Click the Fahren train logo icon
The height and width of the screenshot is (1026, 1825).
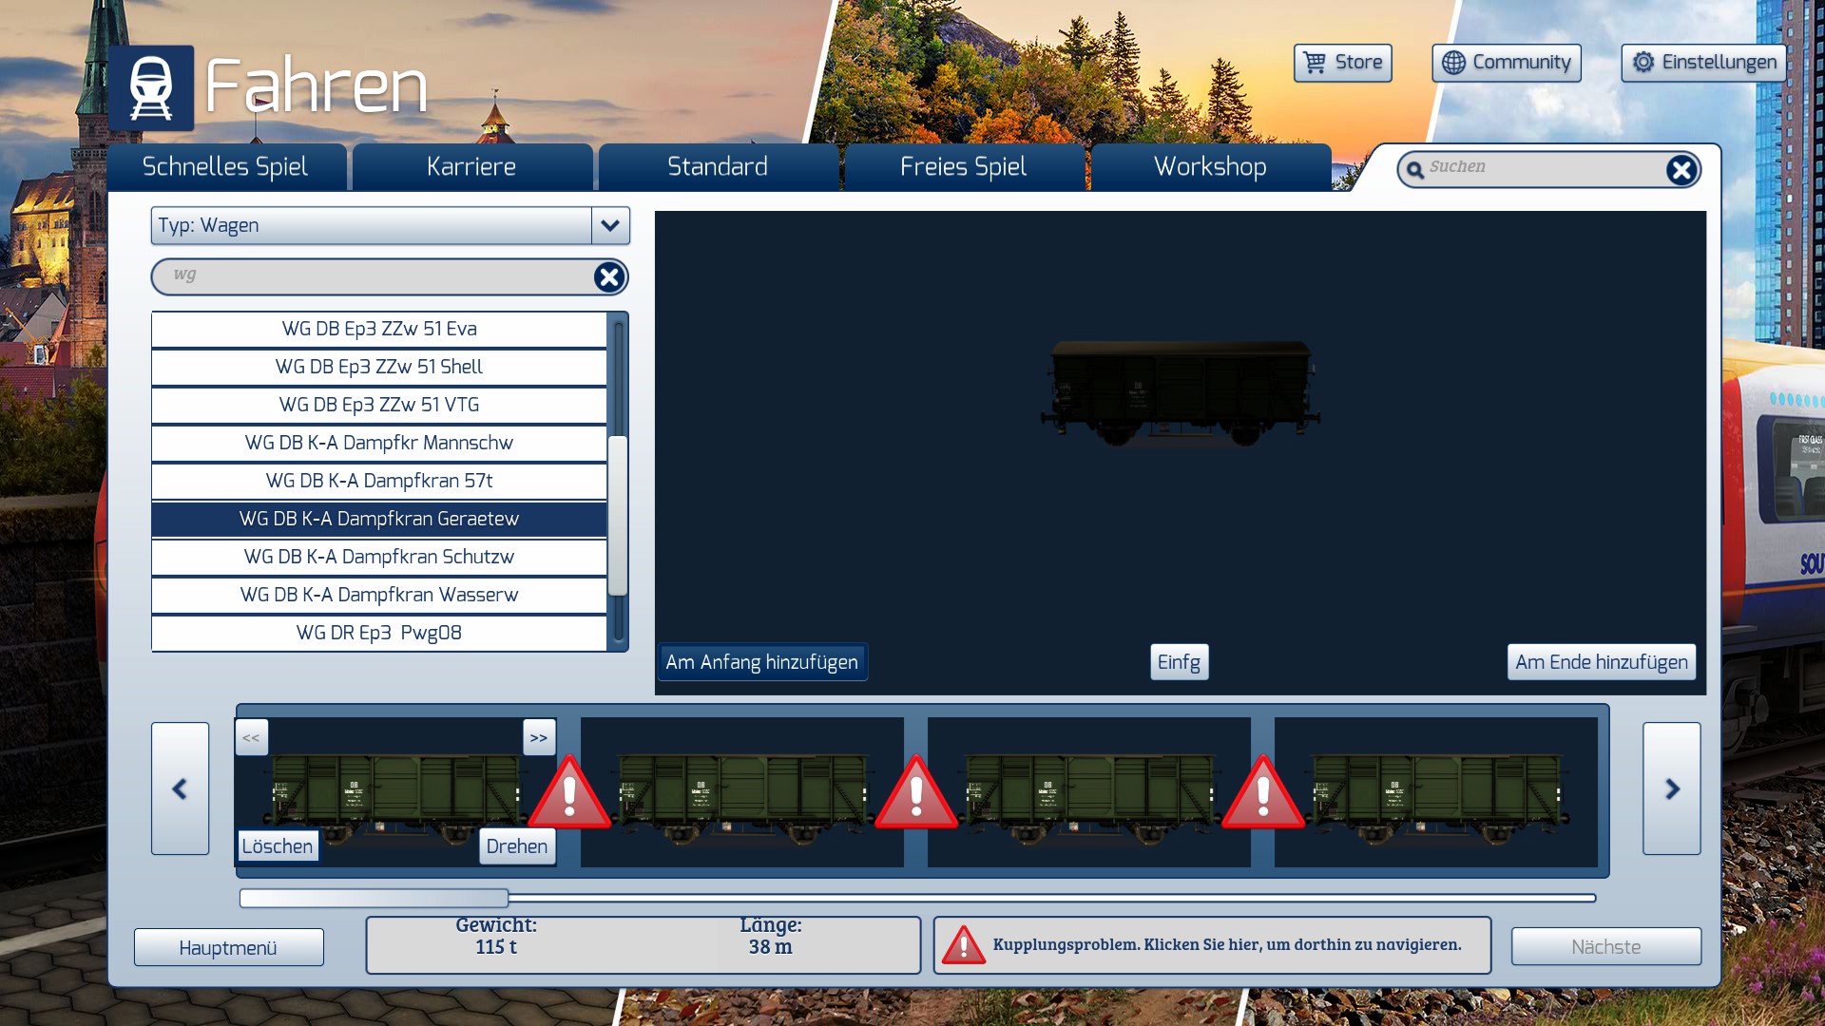151,88
